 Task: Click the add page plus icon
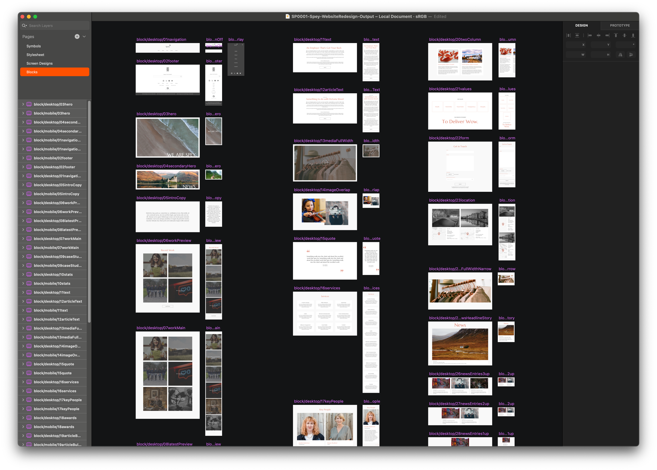point(77,37)
